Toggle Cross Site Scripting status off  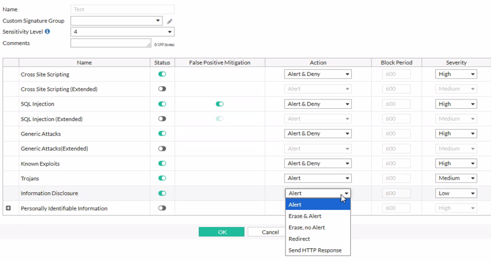[162, 74]
